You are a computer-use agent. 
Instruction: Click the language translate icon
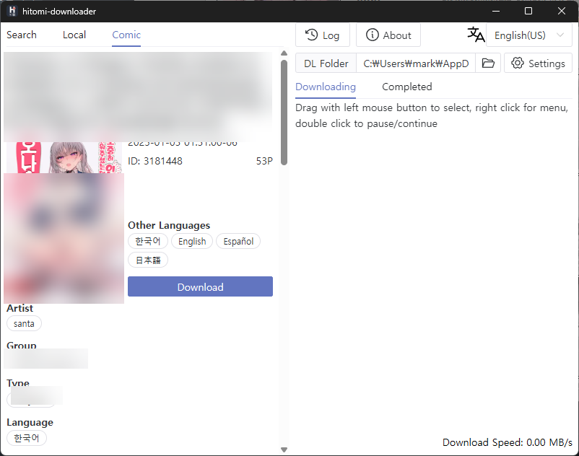click(x=476, y=35)
